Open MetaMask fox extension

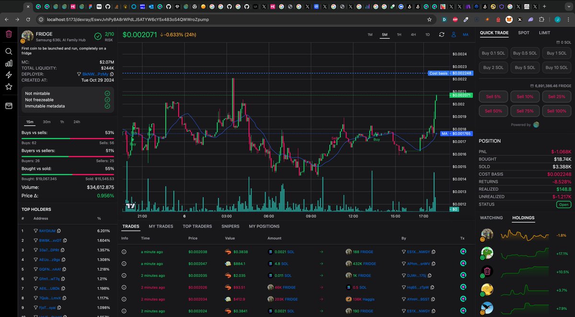pyautogui.click(x=509, y=19)
